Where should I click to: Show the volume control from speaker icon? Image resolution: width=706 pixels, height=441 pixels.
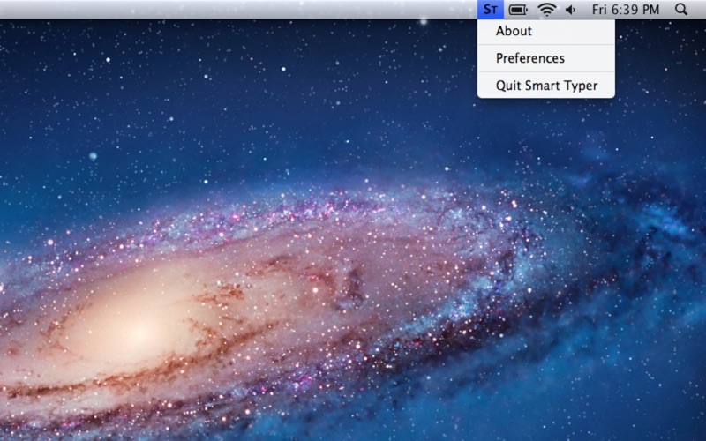[570, 10]
